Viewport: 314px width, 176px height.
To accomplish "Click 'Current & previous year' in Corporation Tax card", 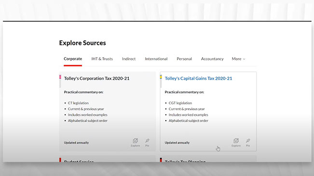I will click(x=86, y=109).
